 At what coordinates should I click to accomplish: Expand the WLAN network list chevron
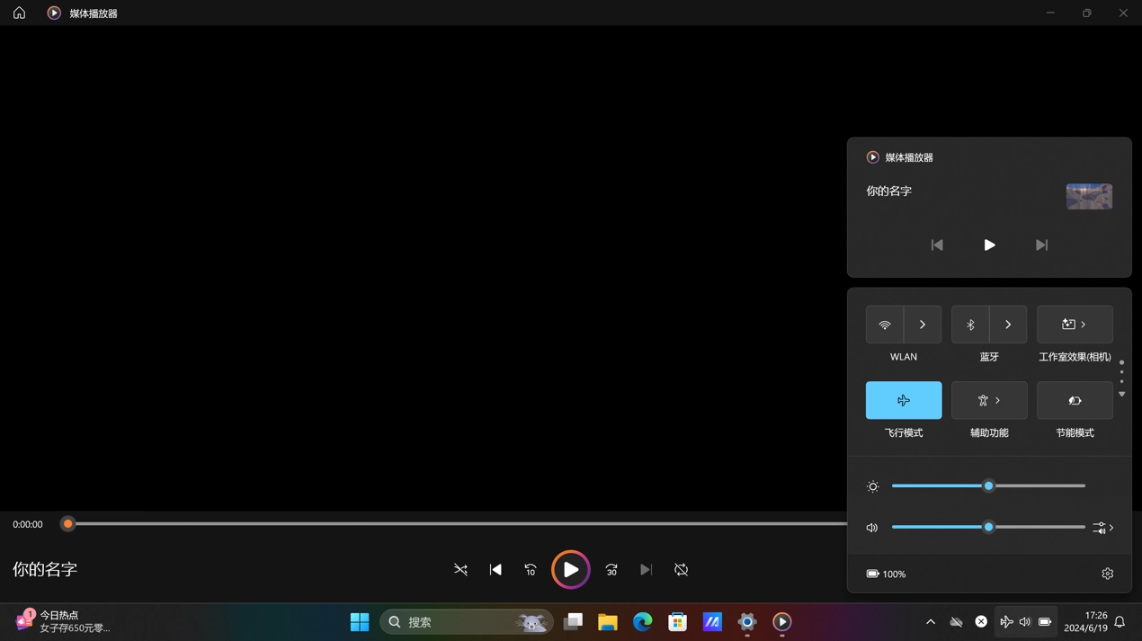pos(923,325)
